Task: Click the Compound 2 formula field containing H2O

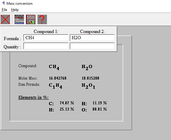Action: pyautogui.click(x=92, y=38)
